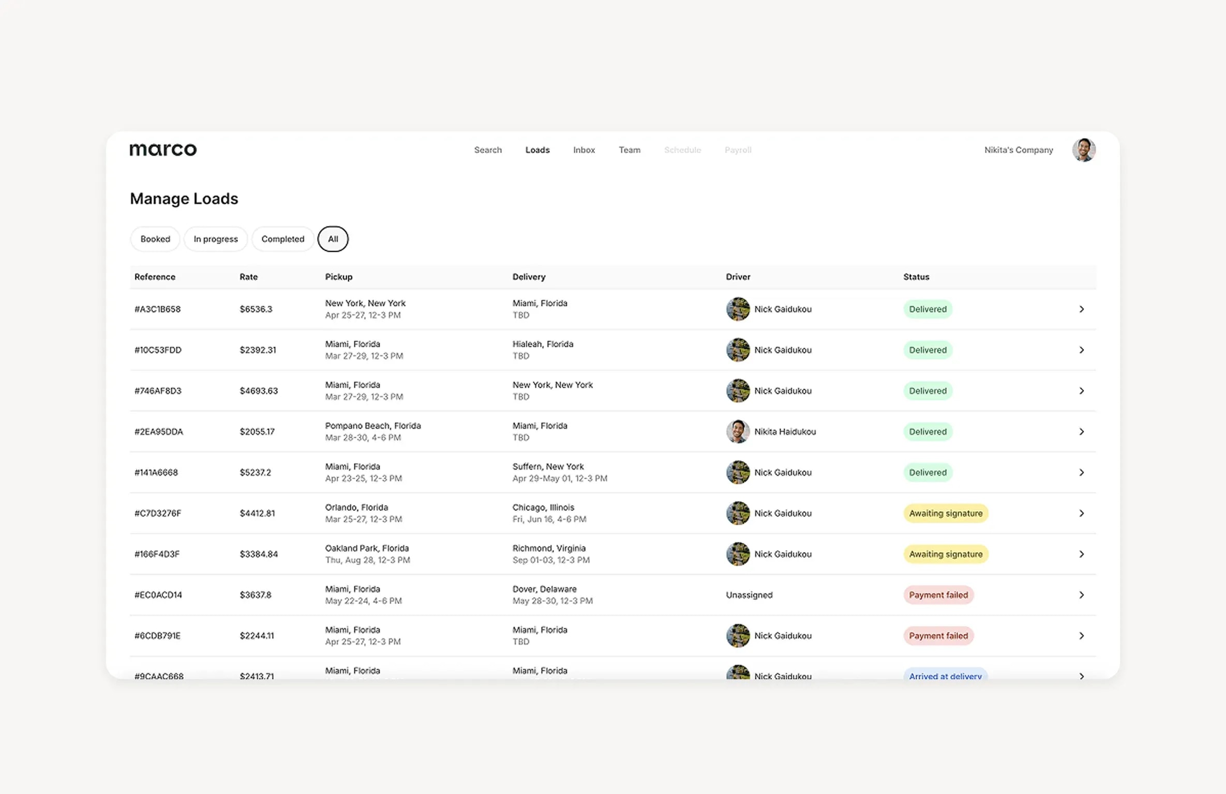Select the All filter pill

(x=333, y=239)
